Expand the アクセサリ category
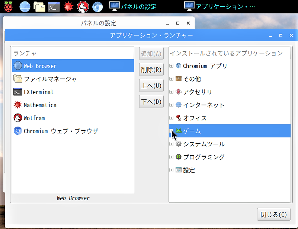This screenshot has height=229, width=298. [x=172, y=92]
